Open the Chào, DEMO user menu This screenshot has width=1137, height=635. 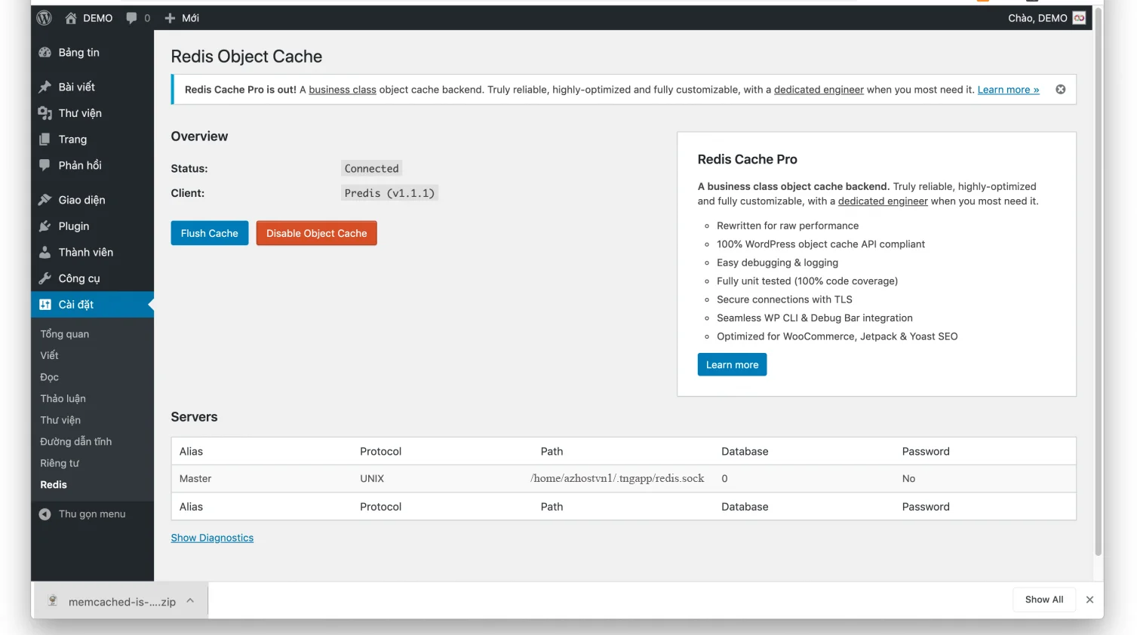click(x=1046, y=18)
